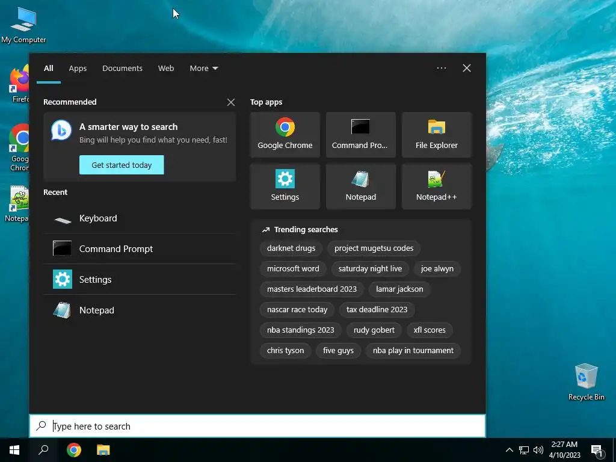Switch to the Apps tab
Viewport: 616px width, 462px height.
coord(78,68)
